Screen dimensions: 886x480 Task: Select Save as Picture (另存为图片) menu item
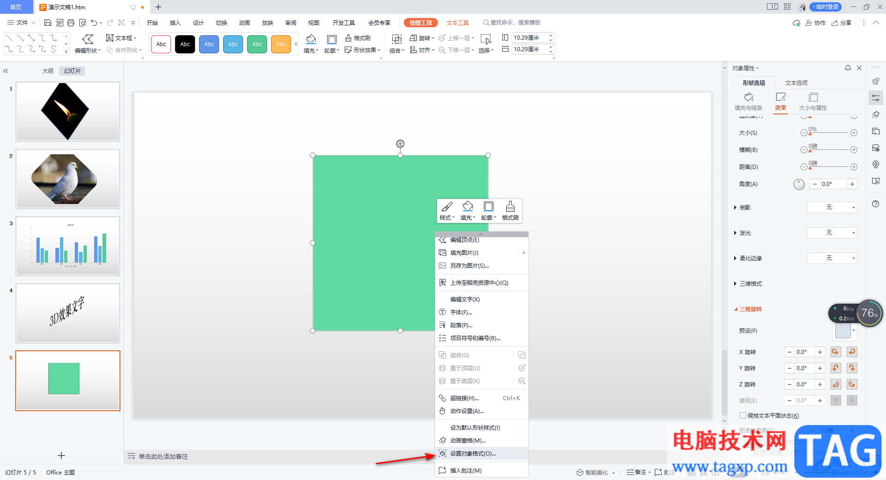click(x=482, y=265)
